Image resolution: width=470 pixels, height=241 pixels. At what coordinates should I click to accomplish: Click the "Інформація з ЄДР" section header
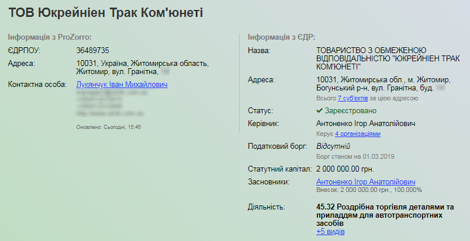pos(278,37)
